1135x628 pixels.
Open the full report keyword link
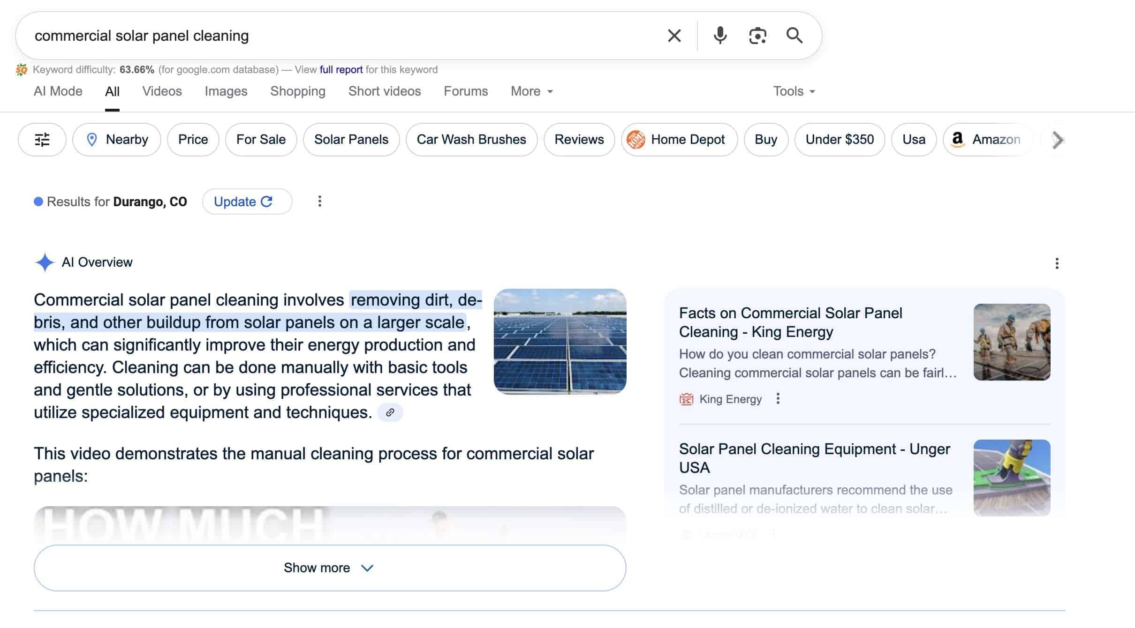pos(341,70)
